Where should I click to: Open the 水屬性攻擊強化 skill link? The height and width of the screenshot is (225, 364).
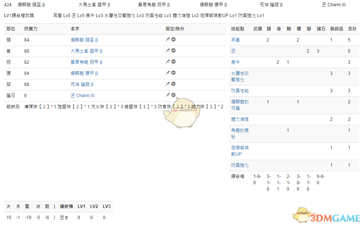tap(240, 76)
